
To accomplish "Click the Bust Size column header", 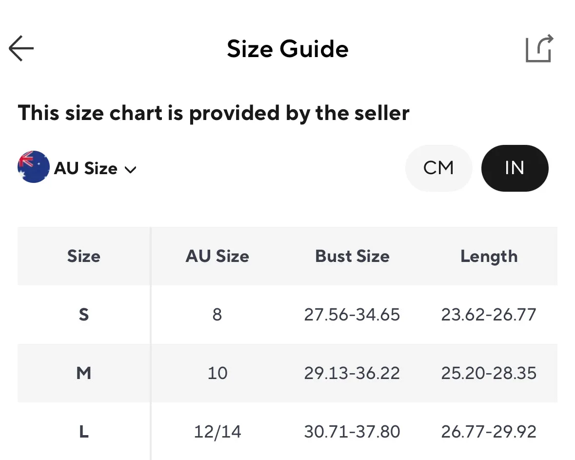I will click(x=353, y=256).
